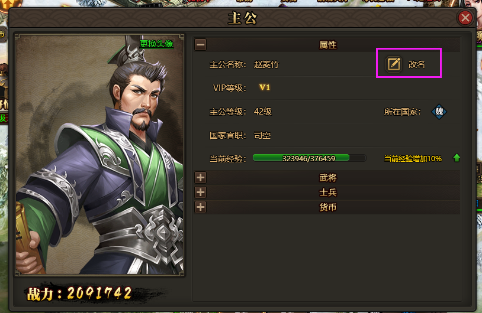Expand the 货币 section plus button

tap(200, 207)
